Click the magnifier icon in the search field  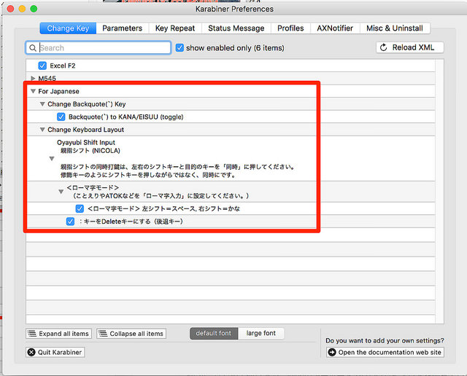click(x=33, y=48)
